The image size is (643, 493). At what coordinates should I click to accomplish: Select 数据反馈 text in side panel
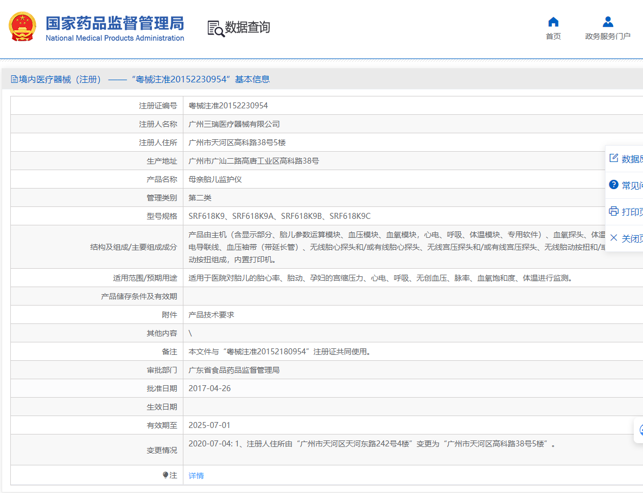[632, 159]
